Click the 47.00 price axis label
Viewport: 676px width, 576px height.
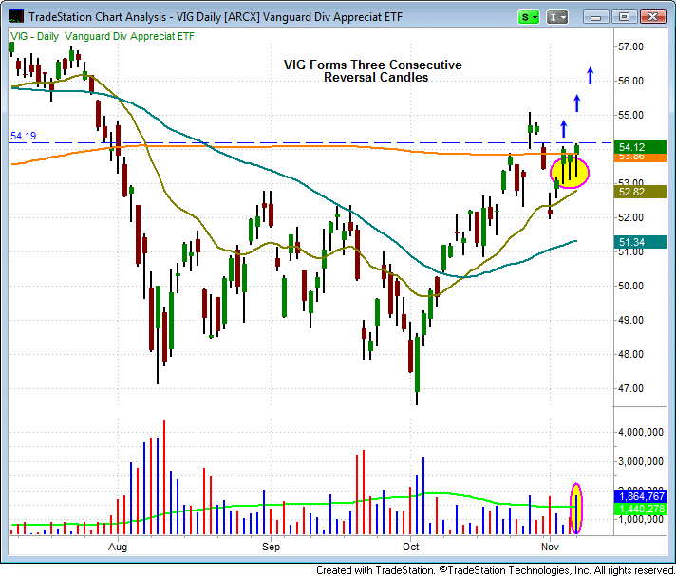click(630, 389)
